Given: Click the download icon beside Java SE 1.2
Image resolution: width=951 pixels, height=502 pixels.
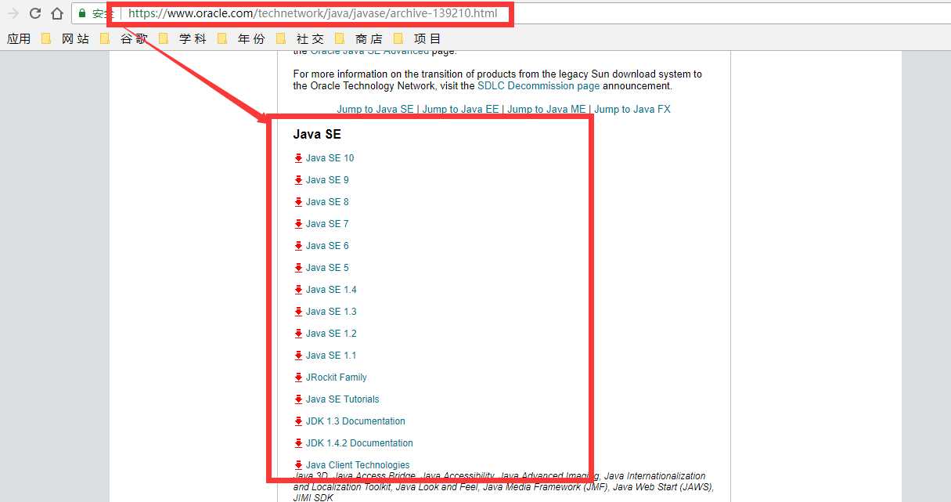Looking at the screenshot, I should click(x=298, y=334).
